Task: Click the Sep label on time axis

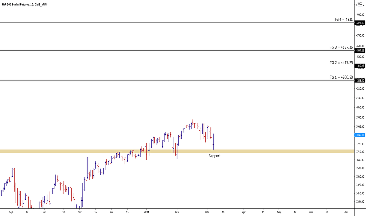Action: pyautogui.click(x=11, y=212)
